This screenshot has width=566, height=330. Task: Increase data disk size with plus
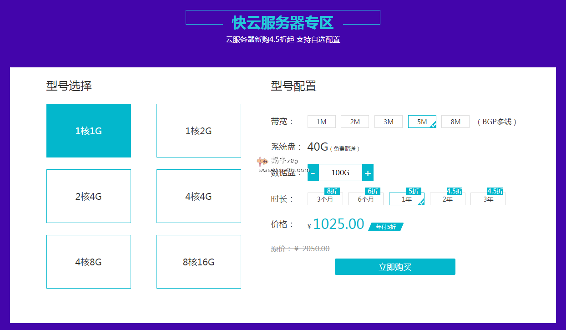click(368, 173)
